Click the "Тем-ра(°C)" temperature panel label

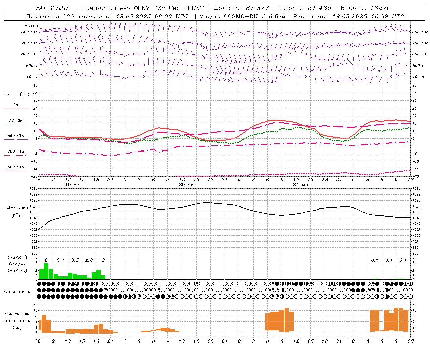point(16,95)
